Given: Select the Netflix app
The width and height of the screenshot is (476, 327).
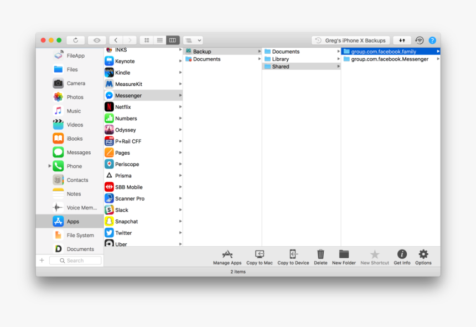Looking at the screenshot, I should pos(143,107).
